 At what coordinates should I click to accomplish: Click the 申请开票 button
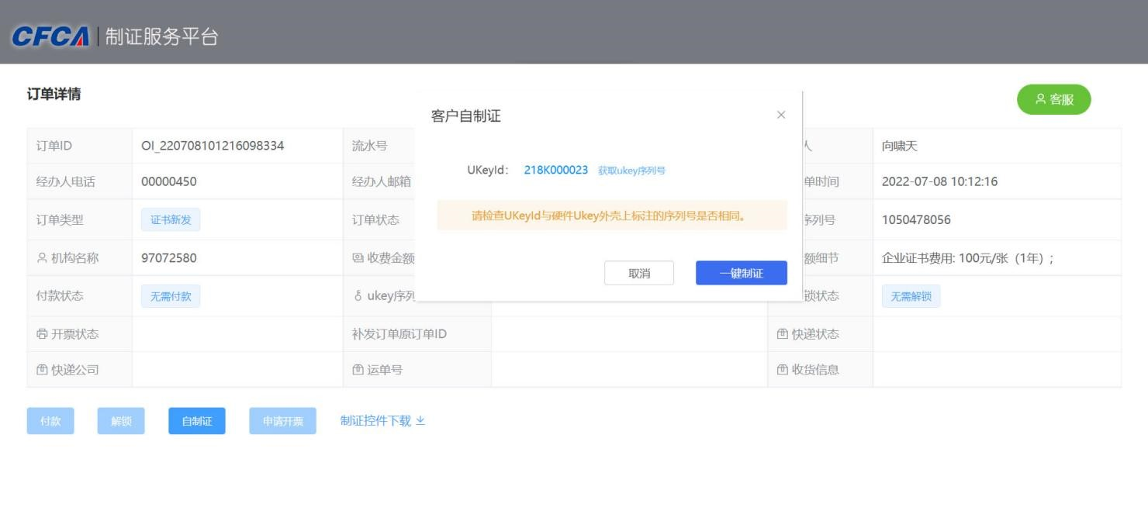tap(282, 421)
